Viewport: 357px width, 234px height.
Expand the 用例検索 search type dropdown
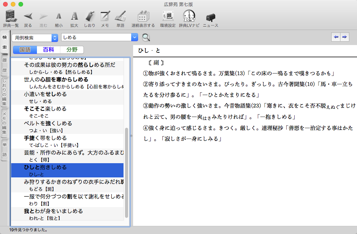(54, 38)
